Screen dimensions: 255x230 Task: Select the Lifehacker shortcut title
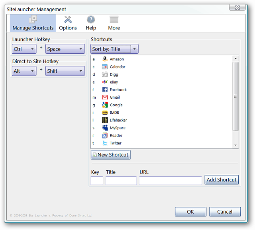(118, 120)
